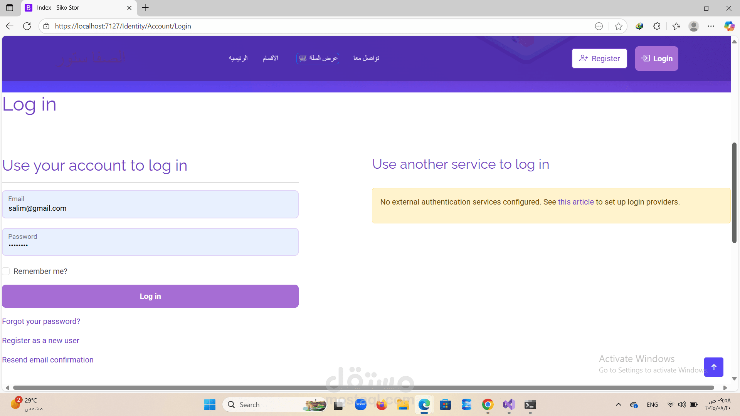
Task: Click the scroll-to-top arrow button
Action: point(713,367)
